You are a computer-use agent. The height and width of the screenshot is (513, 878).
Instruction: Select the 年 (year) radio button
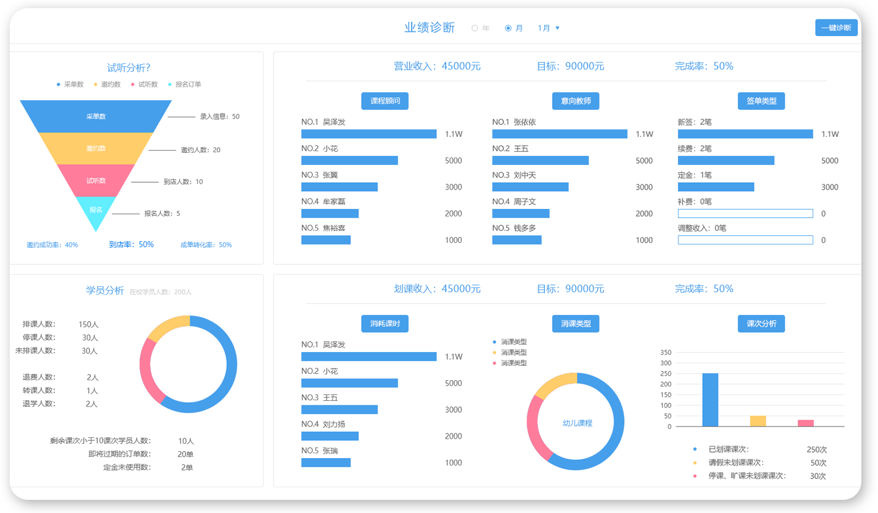point(475,28)
